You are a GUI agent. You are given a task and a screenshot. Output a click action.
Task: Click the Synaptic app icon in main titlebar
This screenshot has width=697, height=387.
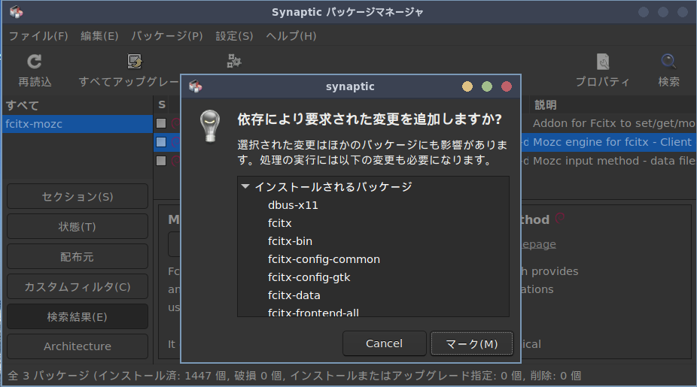(x=17, y=12)
